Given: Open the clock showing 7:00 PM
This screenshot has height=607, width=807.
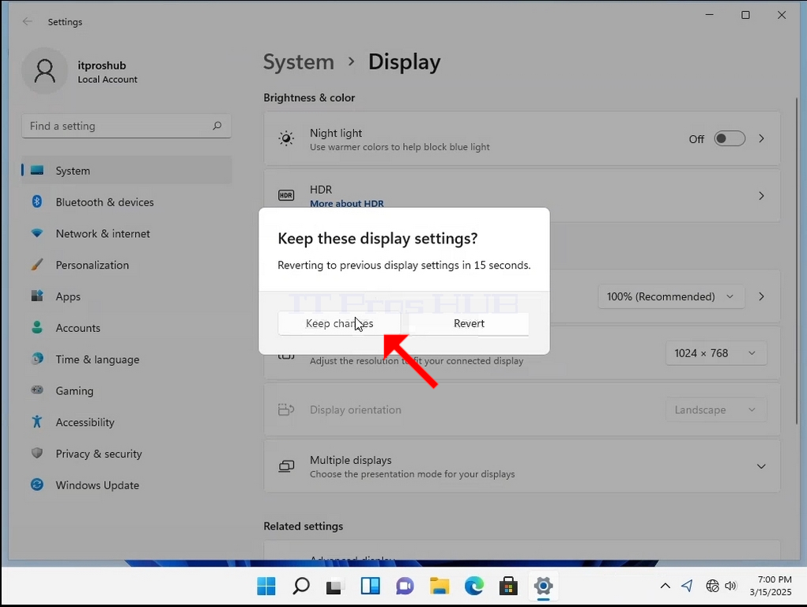Looking at the screenshot, I should (771, 586).
